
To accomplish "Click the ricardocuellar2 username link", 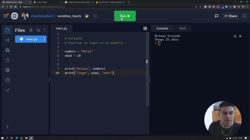I will [42, 16].
